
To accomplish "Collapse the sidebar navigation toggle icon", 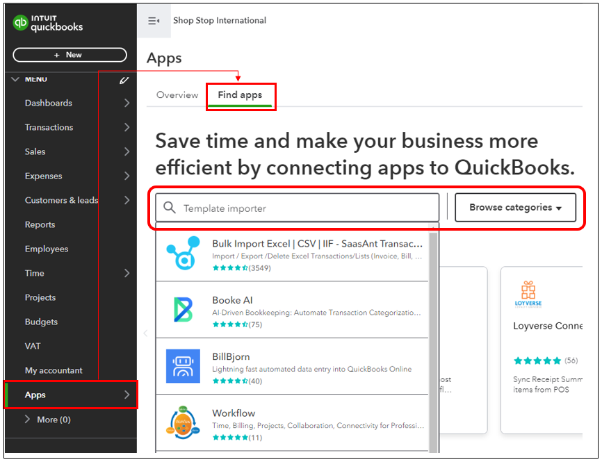I will [x=154, y=21].
